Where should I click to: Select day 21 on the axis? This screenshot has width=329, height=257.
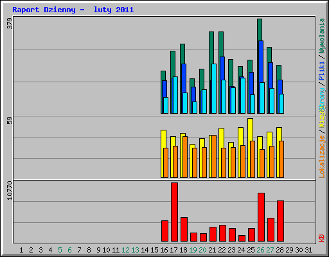click(x=212, y=250)
